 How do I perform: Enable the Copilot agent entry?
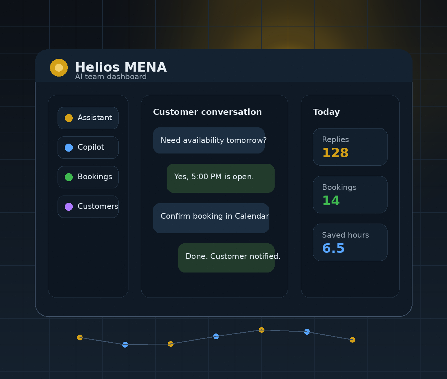click(x=88, y=147)
